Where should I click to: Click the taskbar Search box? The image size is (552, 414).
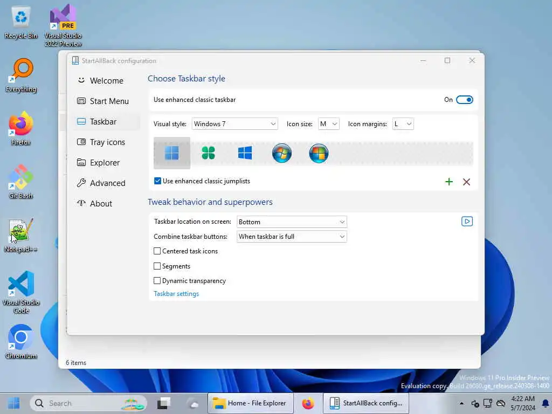tap(88, 403)
